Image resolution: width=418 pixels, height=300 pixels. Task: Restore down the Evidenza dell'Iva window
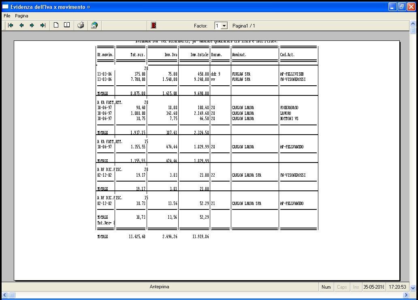tap(402, 7)
